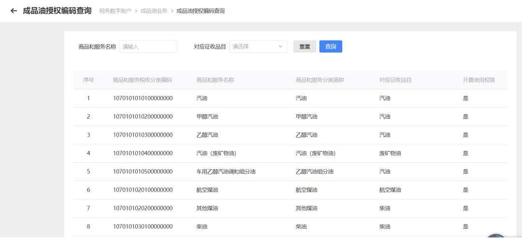The image size is (522, 238).
Task: Click 废矿物油 in the 对应征收品目 column
Action: coord(390,153)
